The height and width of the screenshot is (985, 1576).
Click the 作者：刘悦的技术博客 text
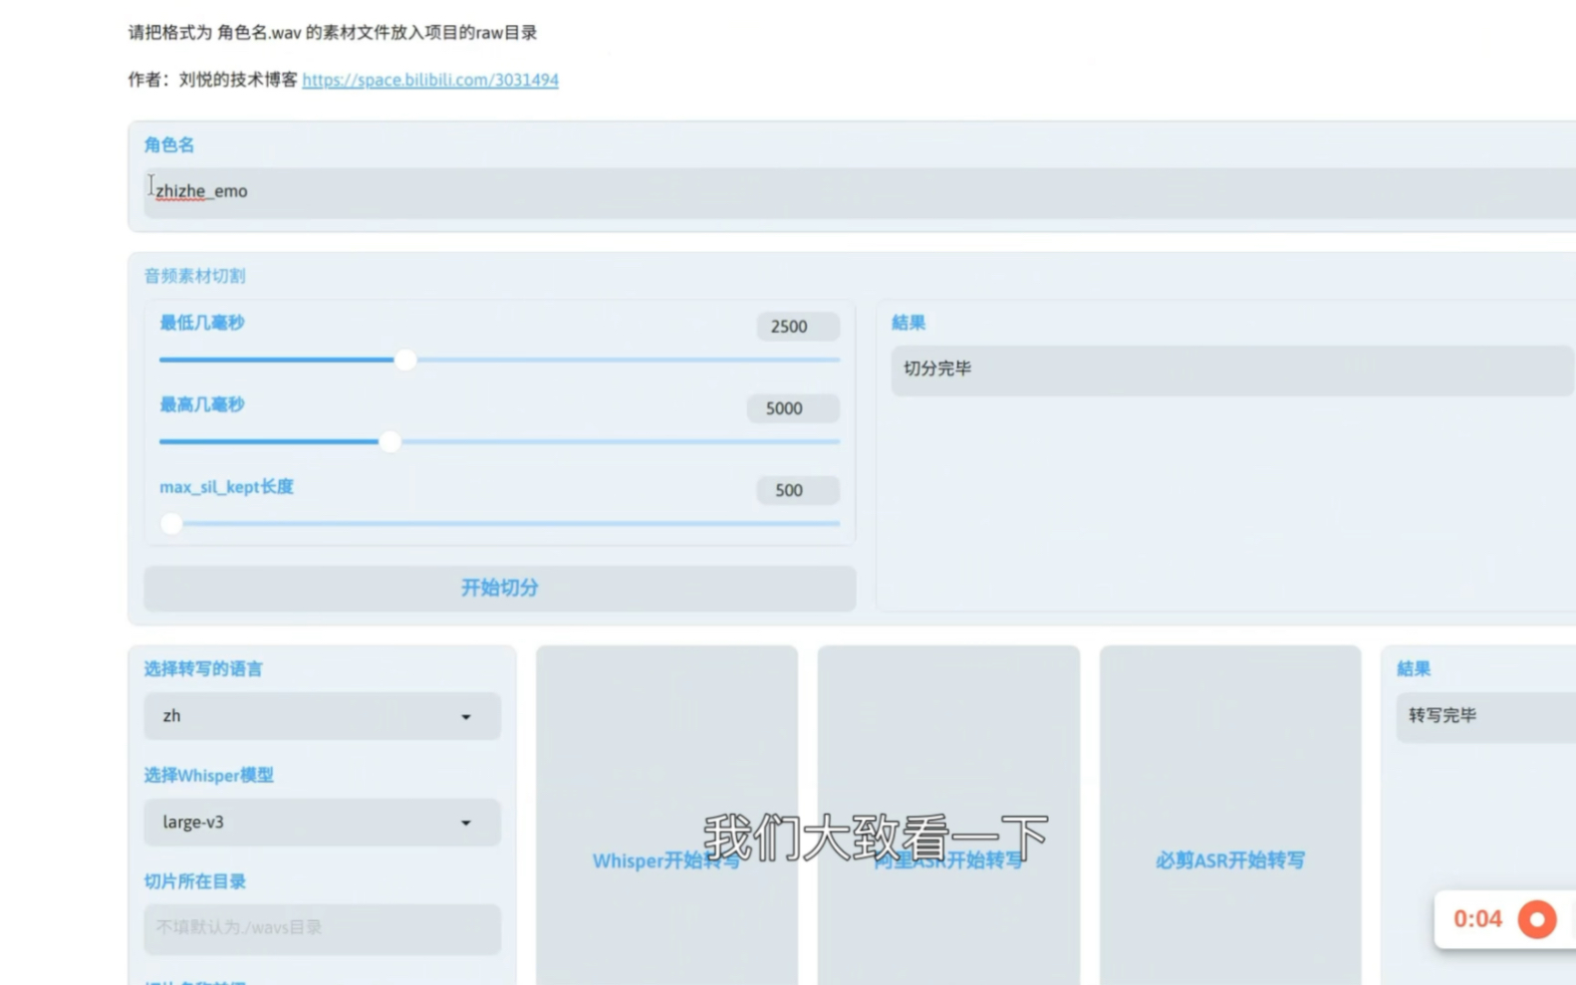click(x=213, y=80)
